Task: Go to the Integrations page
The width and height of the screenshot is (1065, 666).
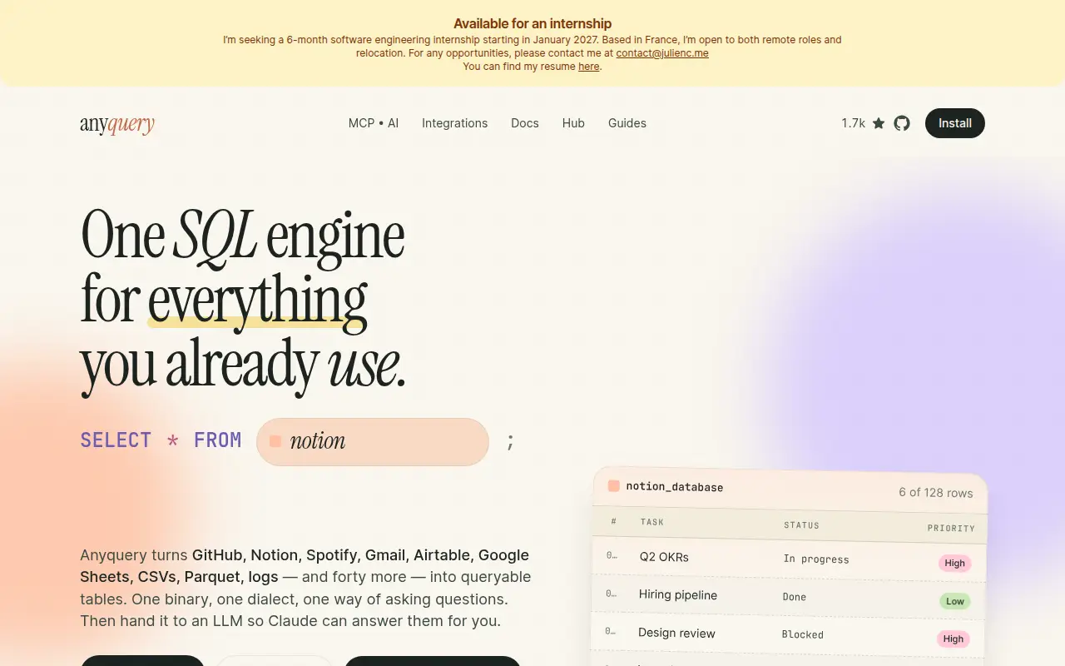Action: click(x=455, y=123)
